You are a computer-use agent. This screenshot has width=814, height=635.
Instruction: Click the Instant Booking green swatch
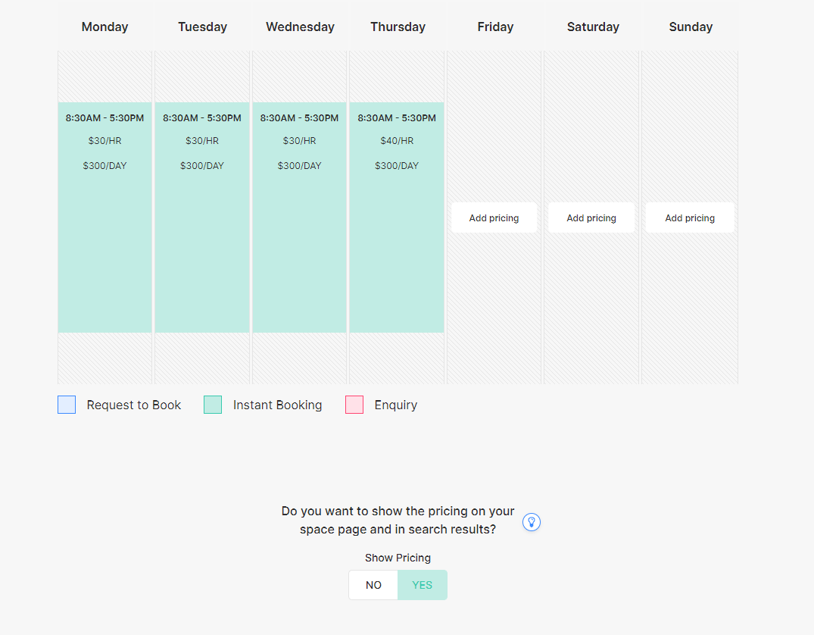pos(213,405)
